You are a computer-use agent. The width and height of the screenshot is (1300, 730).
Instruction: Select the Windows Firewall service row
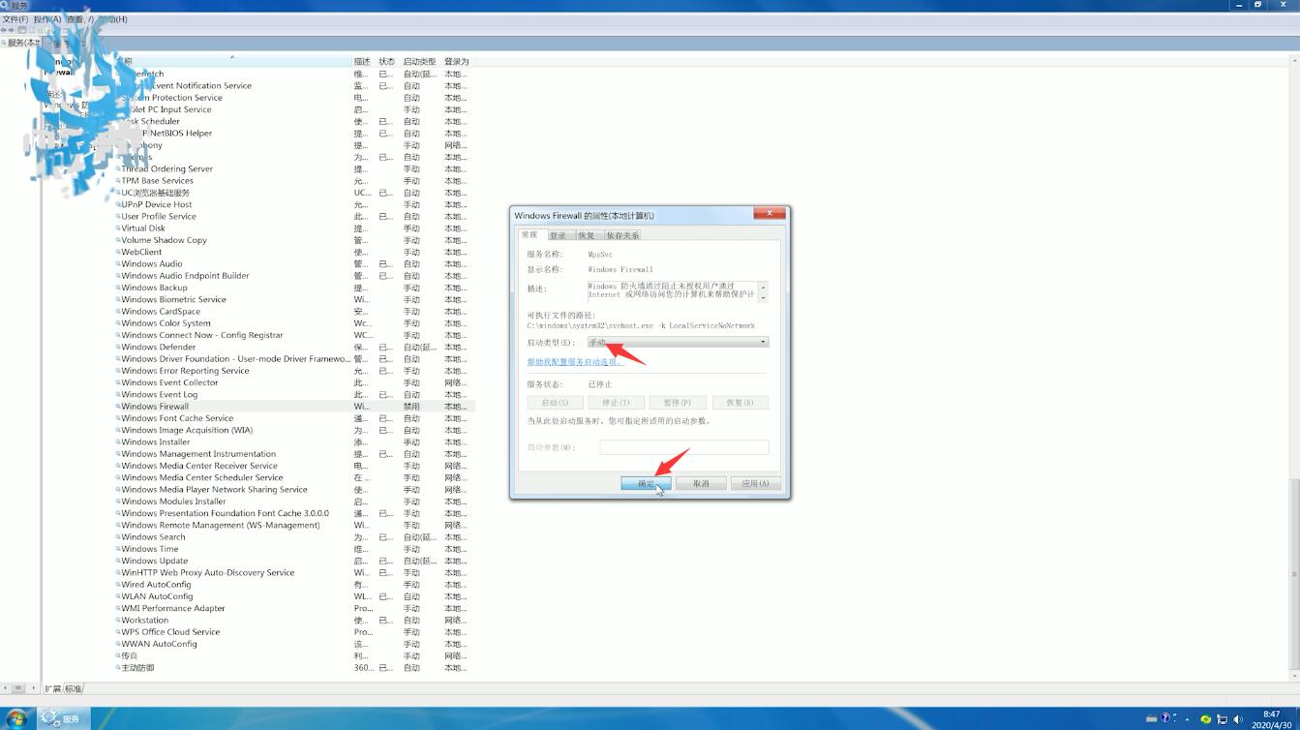tap(294, 407)
